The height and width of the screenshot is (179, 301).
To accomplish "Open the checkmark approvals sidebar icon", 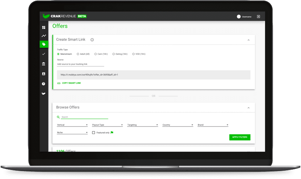I will pos(44,54).
